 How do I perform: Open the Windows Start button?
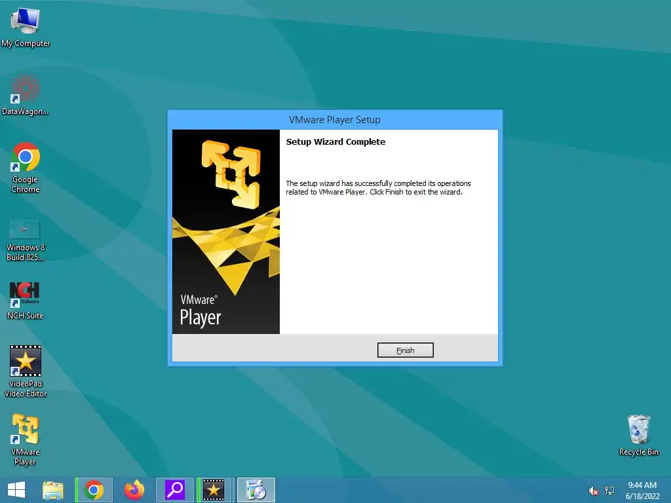16,490
